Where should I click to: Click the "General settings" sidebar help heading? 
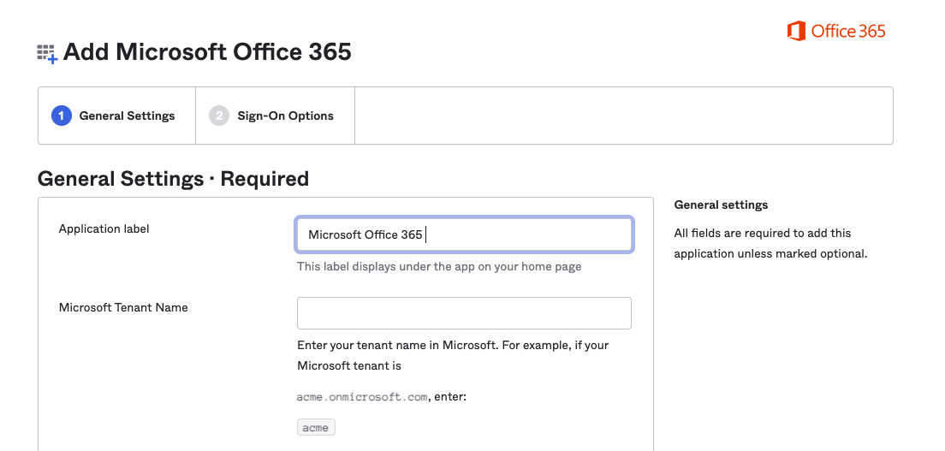pos(721,205)
